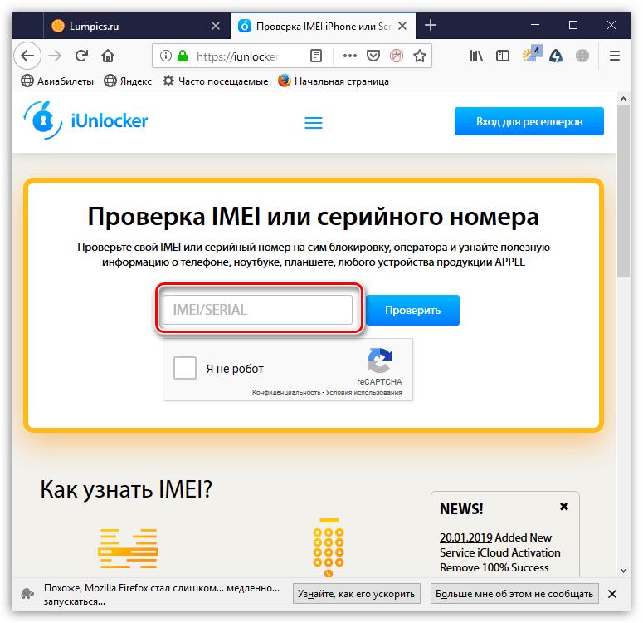Click the page scrollbar up arrow
The image size is (643, 623).
623,99
